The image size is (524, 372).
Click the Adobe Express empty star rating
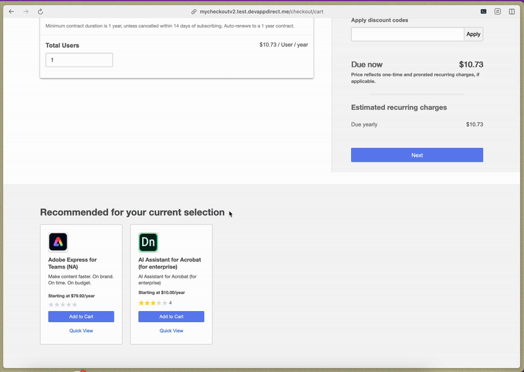[63, 305]
